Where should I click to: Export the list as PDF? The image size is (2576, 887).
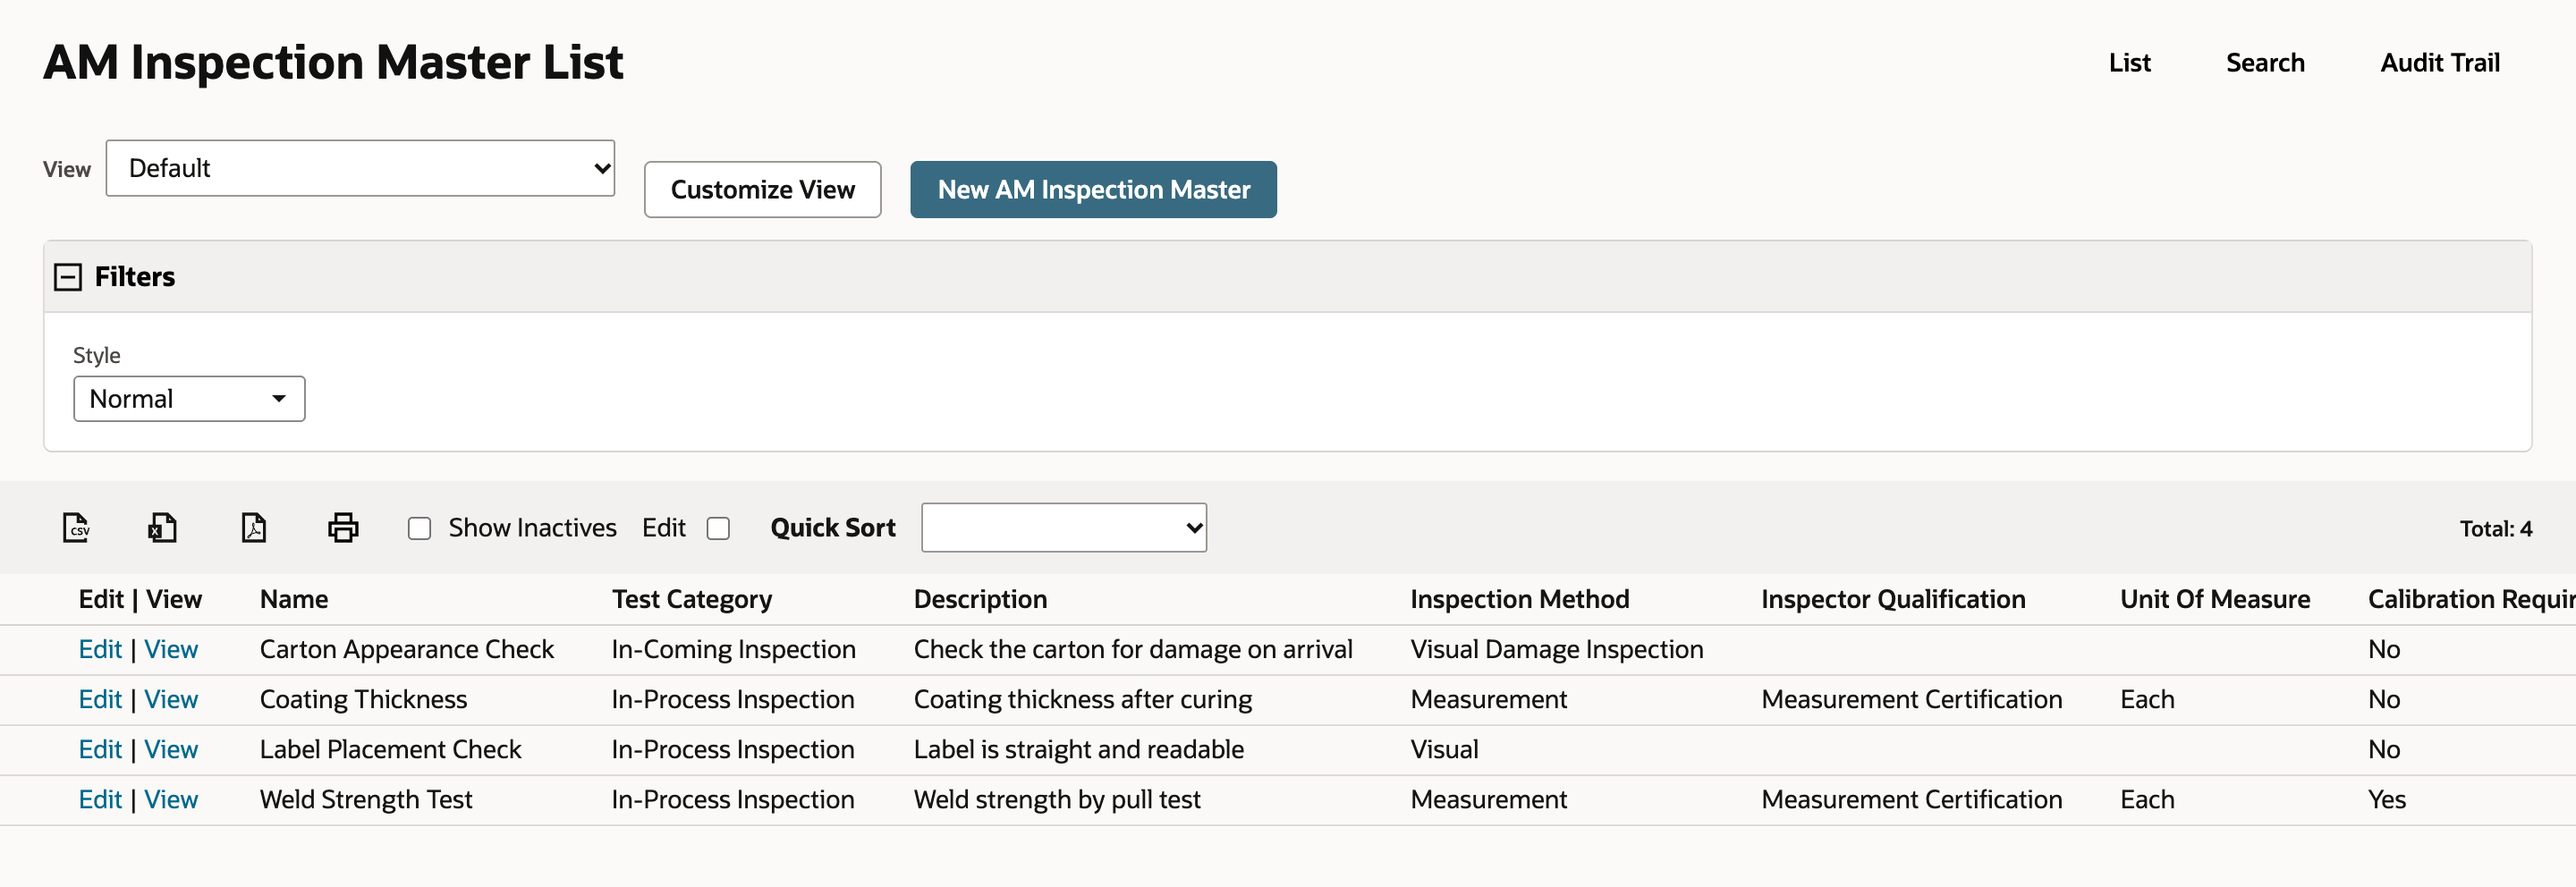254,527
